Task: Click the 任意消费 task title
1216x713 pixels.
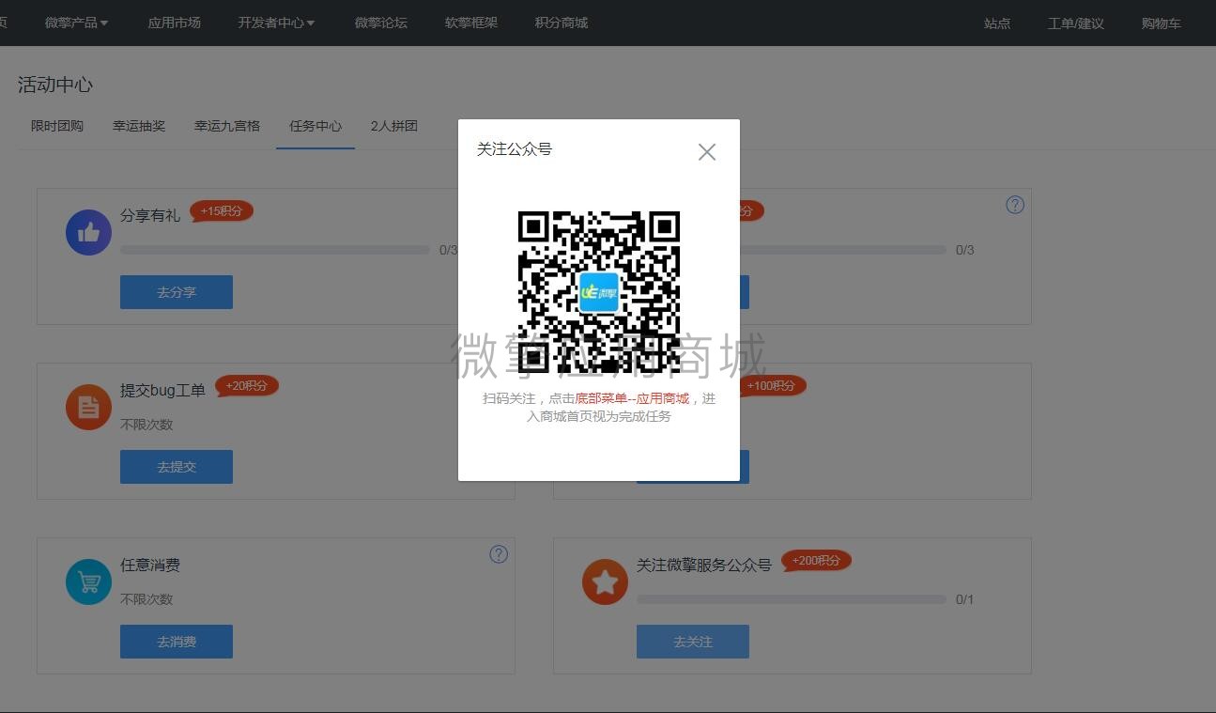Action: point(150,566)
